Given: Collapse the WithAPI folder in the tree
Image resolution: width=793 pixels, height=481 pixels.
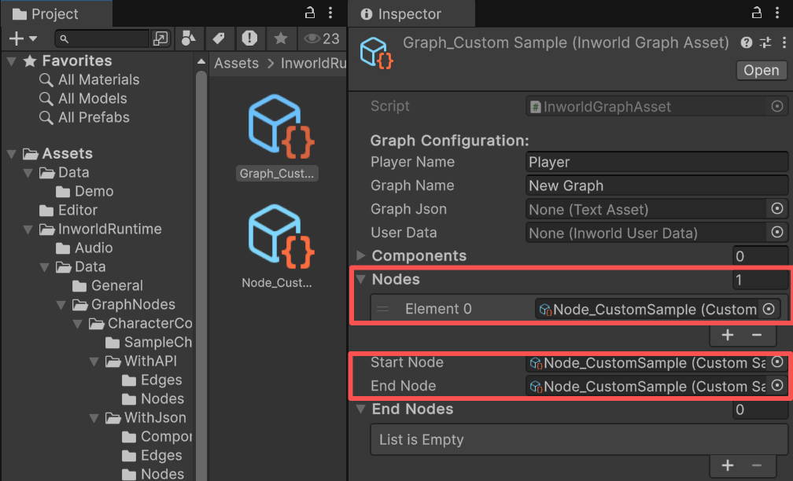Looking at the screenshot, I should pyautogui.click(x=93, y=361).
